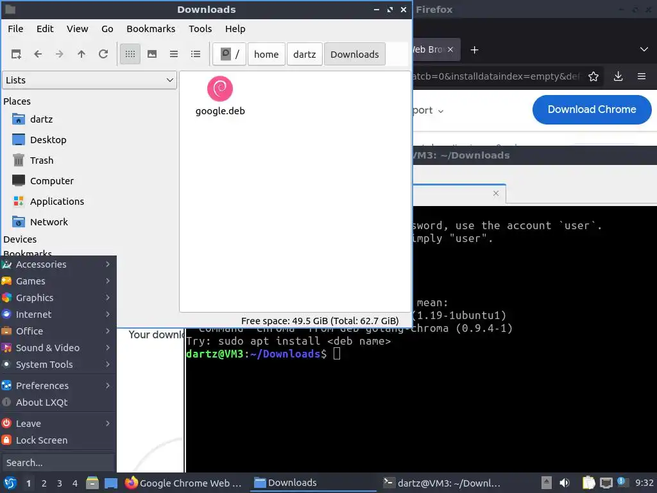Switch to compact list view
This screenshot has width=657, height=493.
(x=174, y=54)
